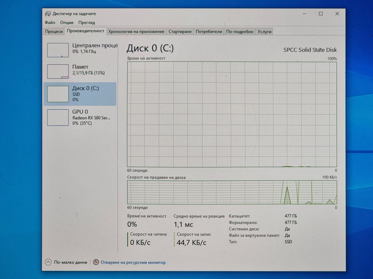
Task: Open the Преглед menu
Action: [87, 23]
